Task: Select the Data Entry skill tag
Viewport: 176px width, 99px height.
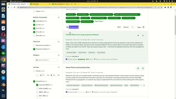Action: point(92,53)
